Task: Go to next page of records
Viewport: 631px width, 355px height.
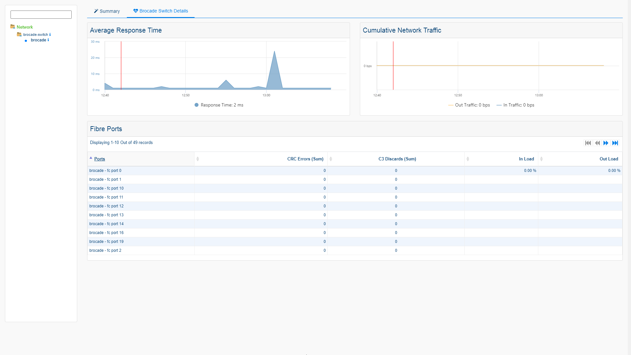Action: click(606, 143)
